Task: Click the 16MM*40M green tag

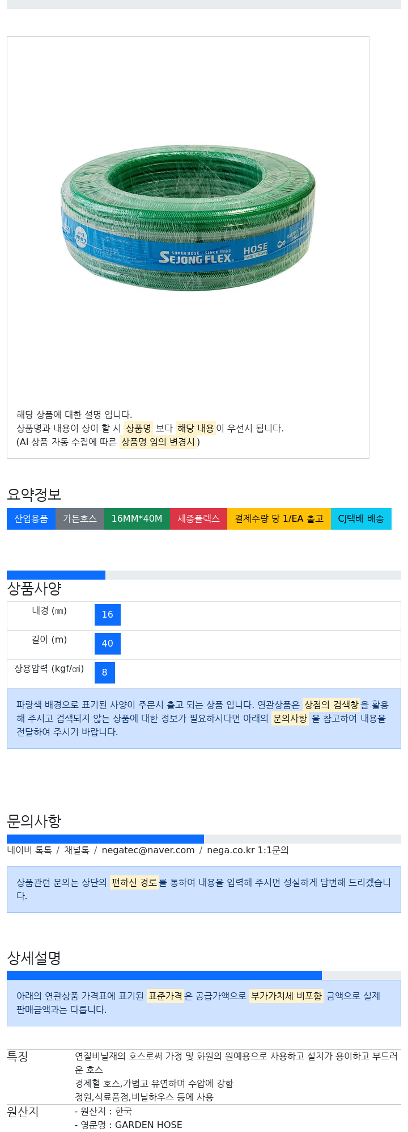Action: coord(137,519)
